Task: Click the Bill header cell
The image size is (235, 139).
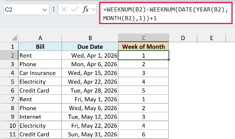Action: tap(40, 47)
